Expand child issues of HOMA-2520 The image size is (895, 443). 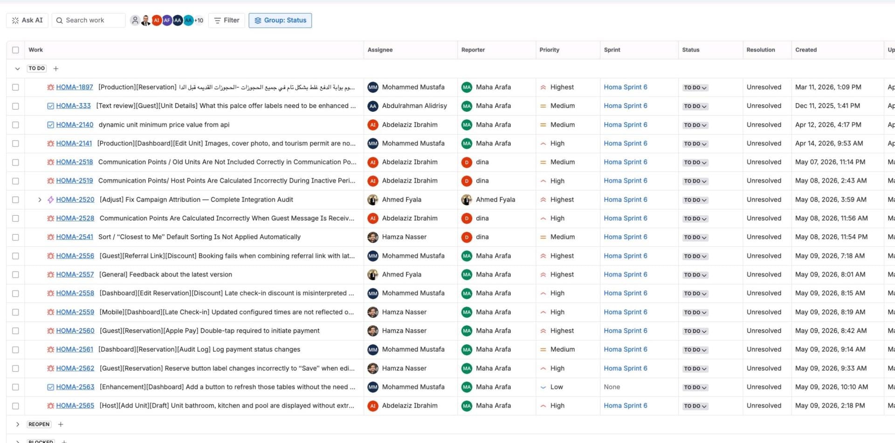tap(40, 200)
